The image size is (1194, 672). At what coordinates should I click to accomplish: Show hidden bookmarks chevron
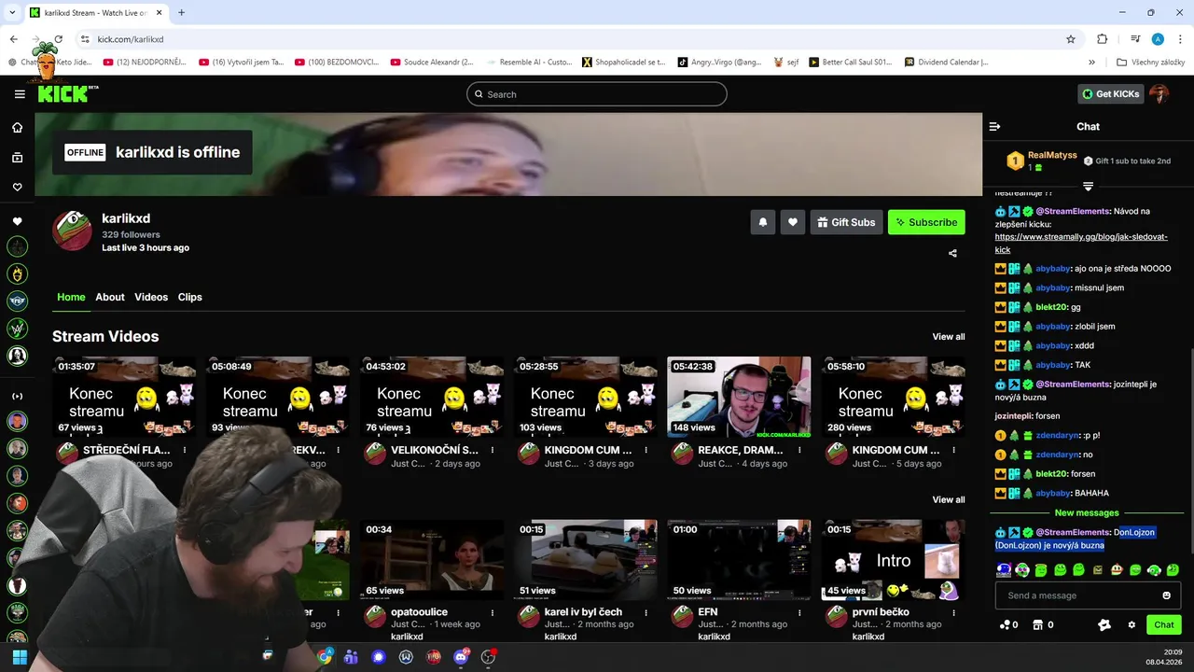point(1091,63)
